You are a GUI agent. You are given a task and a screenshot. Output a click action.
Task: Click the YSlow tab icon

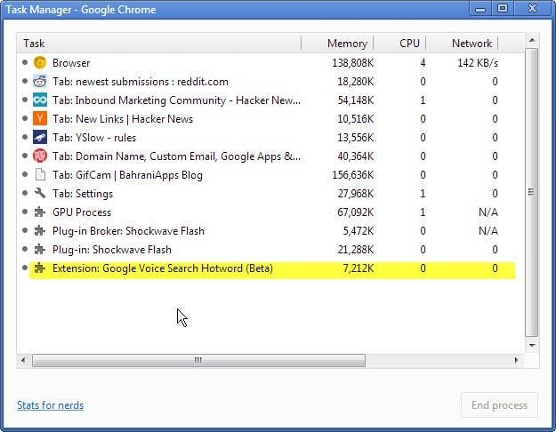(40, 138)
